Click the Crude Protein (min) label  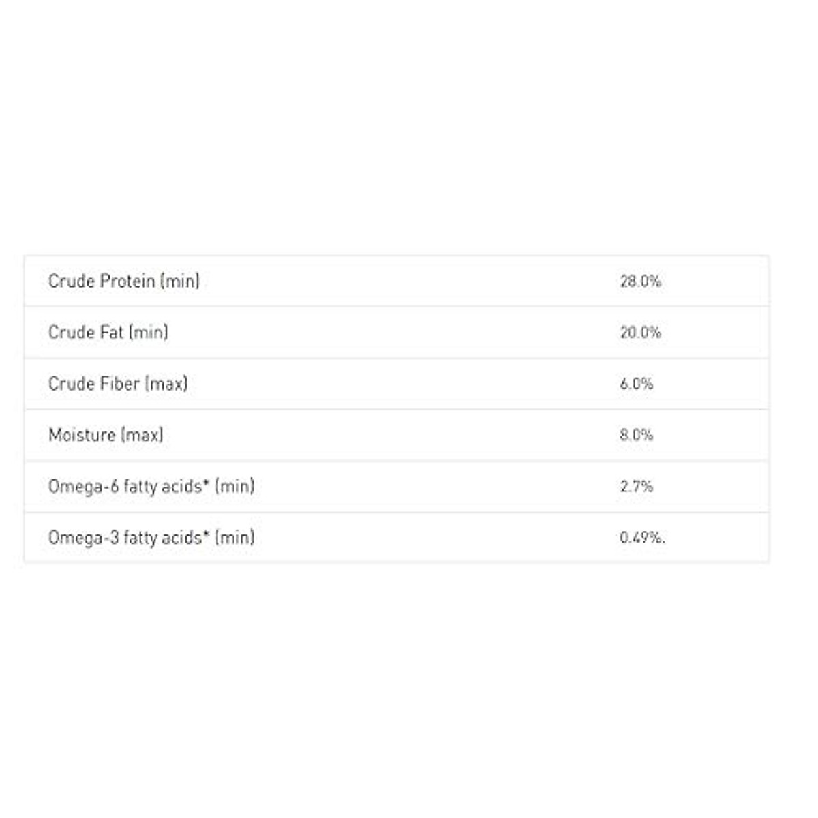(123, 281)
